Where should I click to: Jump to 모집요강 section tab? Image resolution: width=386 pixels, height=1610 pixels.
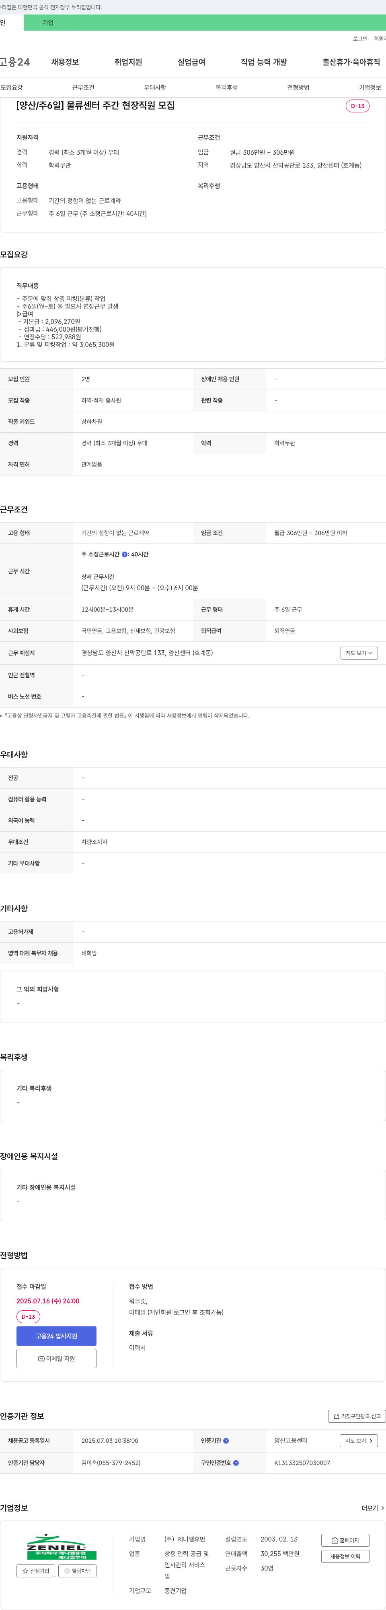tap(12, 87)
